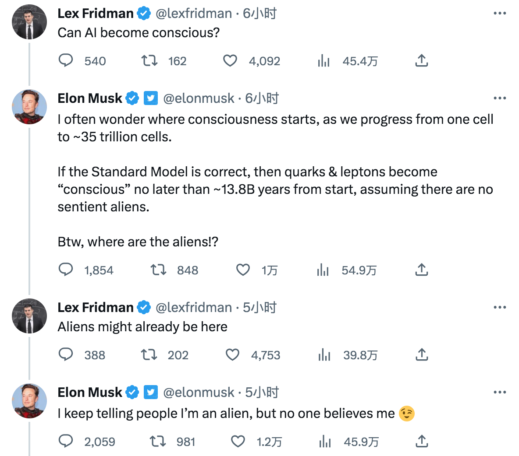
Task: Share Elon's tweet with 54.9万 views
Action: click(x=421, y=270)
